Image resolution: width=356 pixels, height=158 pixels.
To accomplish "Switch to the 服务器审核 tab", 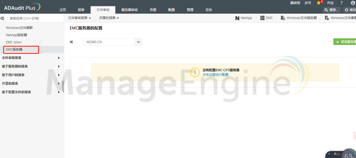I will (x=130, y=10).
